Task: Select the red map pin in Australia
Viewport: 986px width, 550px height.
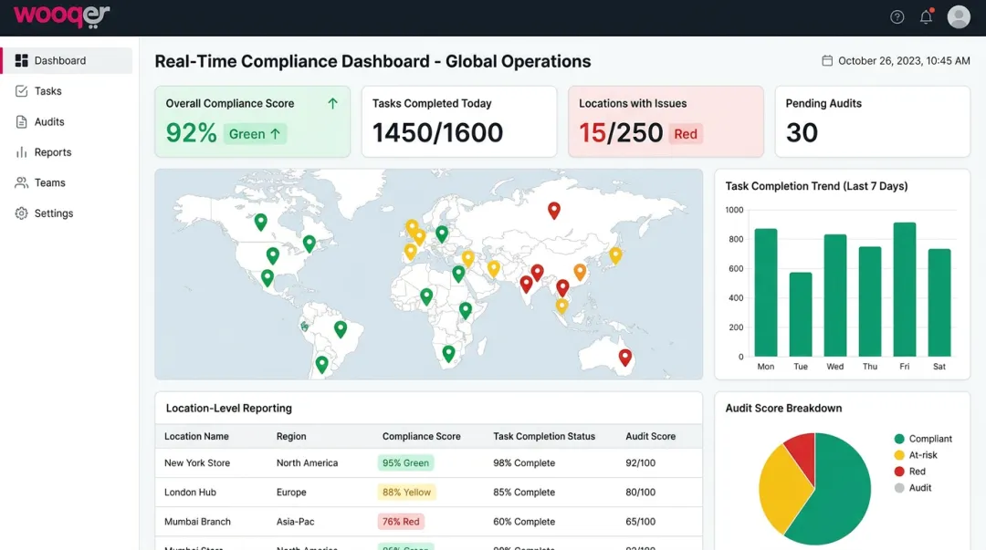Action: tap(625, 357)
